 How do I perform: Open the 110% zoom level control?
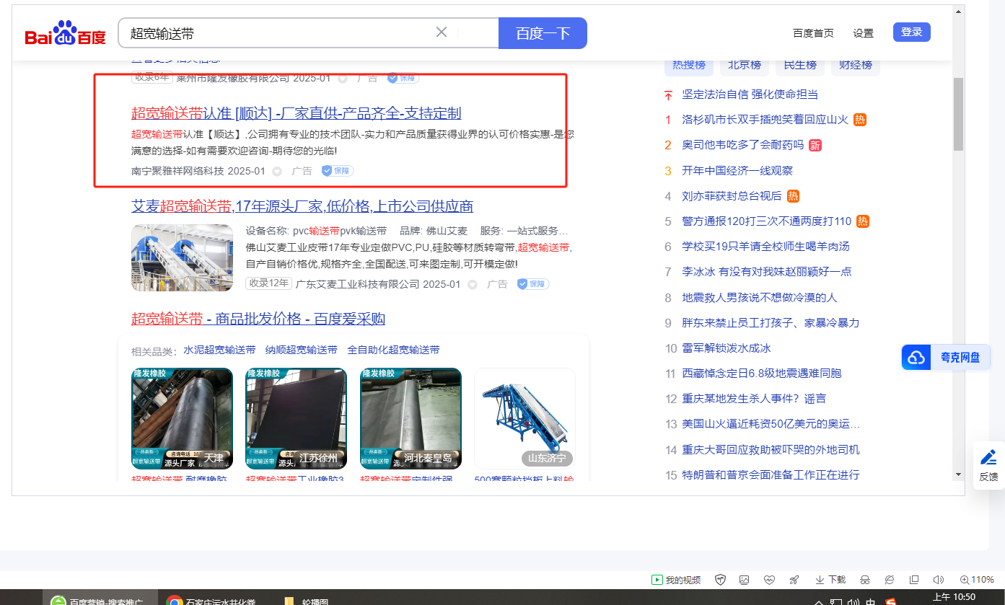point(977,580)
